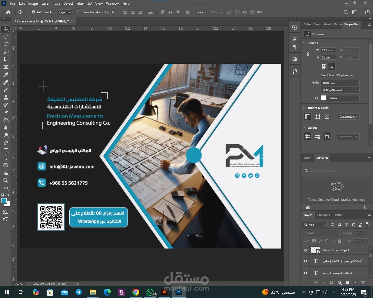Open the Filter menu

80,3
